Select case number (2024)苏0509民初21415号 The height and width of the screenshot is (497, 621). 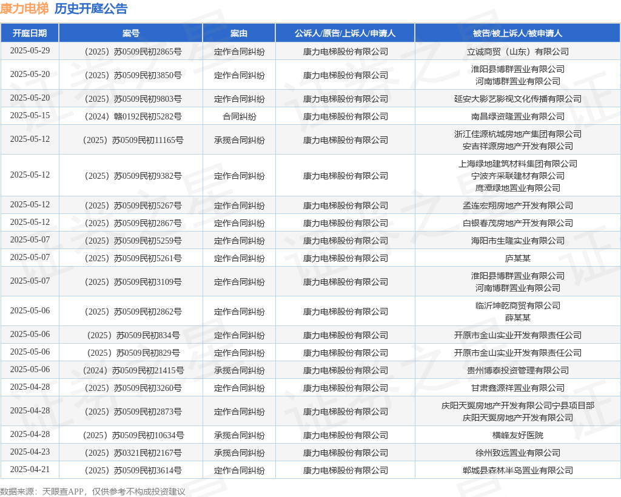point(133,370)
